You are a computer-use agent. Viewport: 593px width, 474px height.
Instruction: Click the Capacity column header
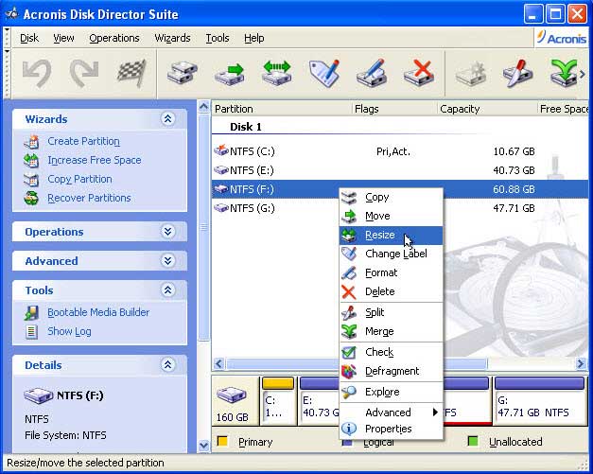click(487, 110)
